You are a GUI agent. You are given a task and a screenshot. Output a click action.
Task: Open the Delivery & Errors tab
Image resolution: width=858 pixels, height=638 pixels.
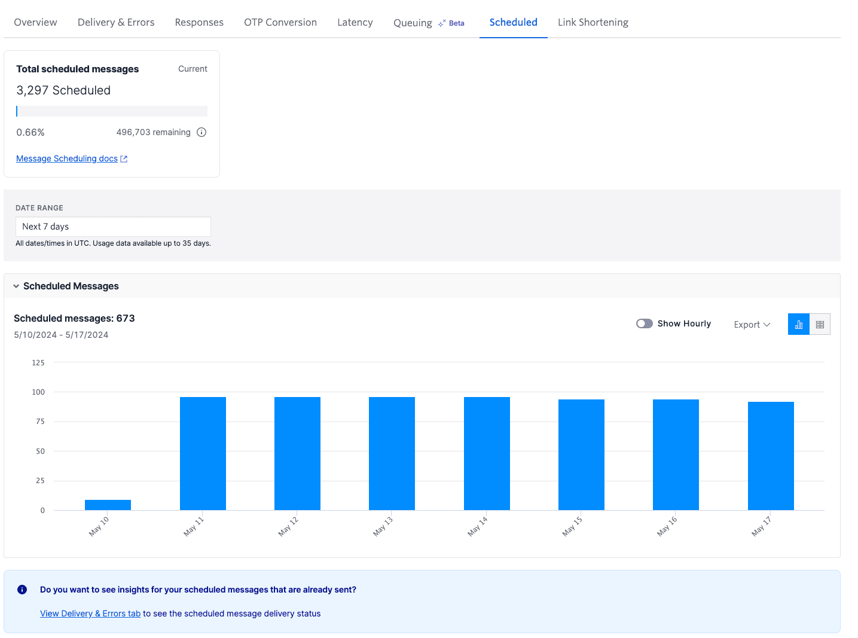(115, 22)
